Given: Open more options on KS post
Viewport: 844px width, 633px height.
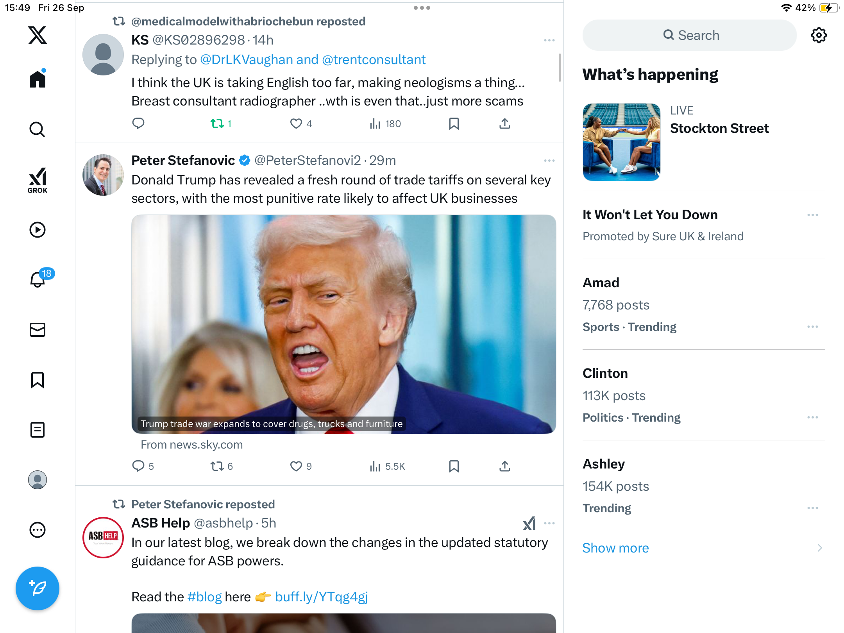Looking at the screenshot, I should pos(549,40).
